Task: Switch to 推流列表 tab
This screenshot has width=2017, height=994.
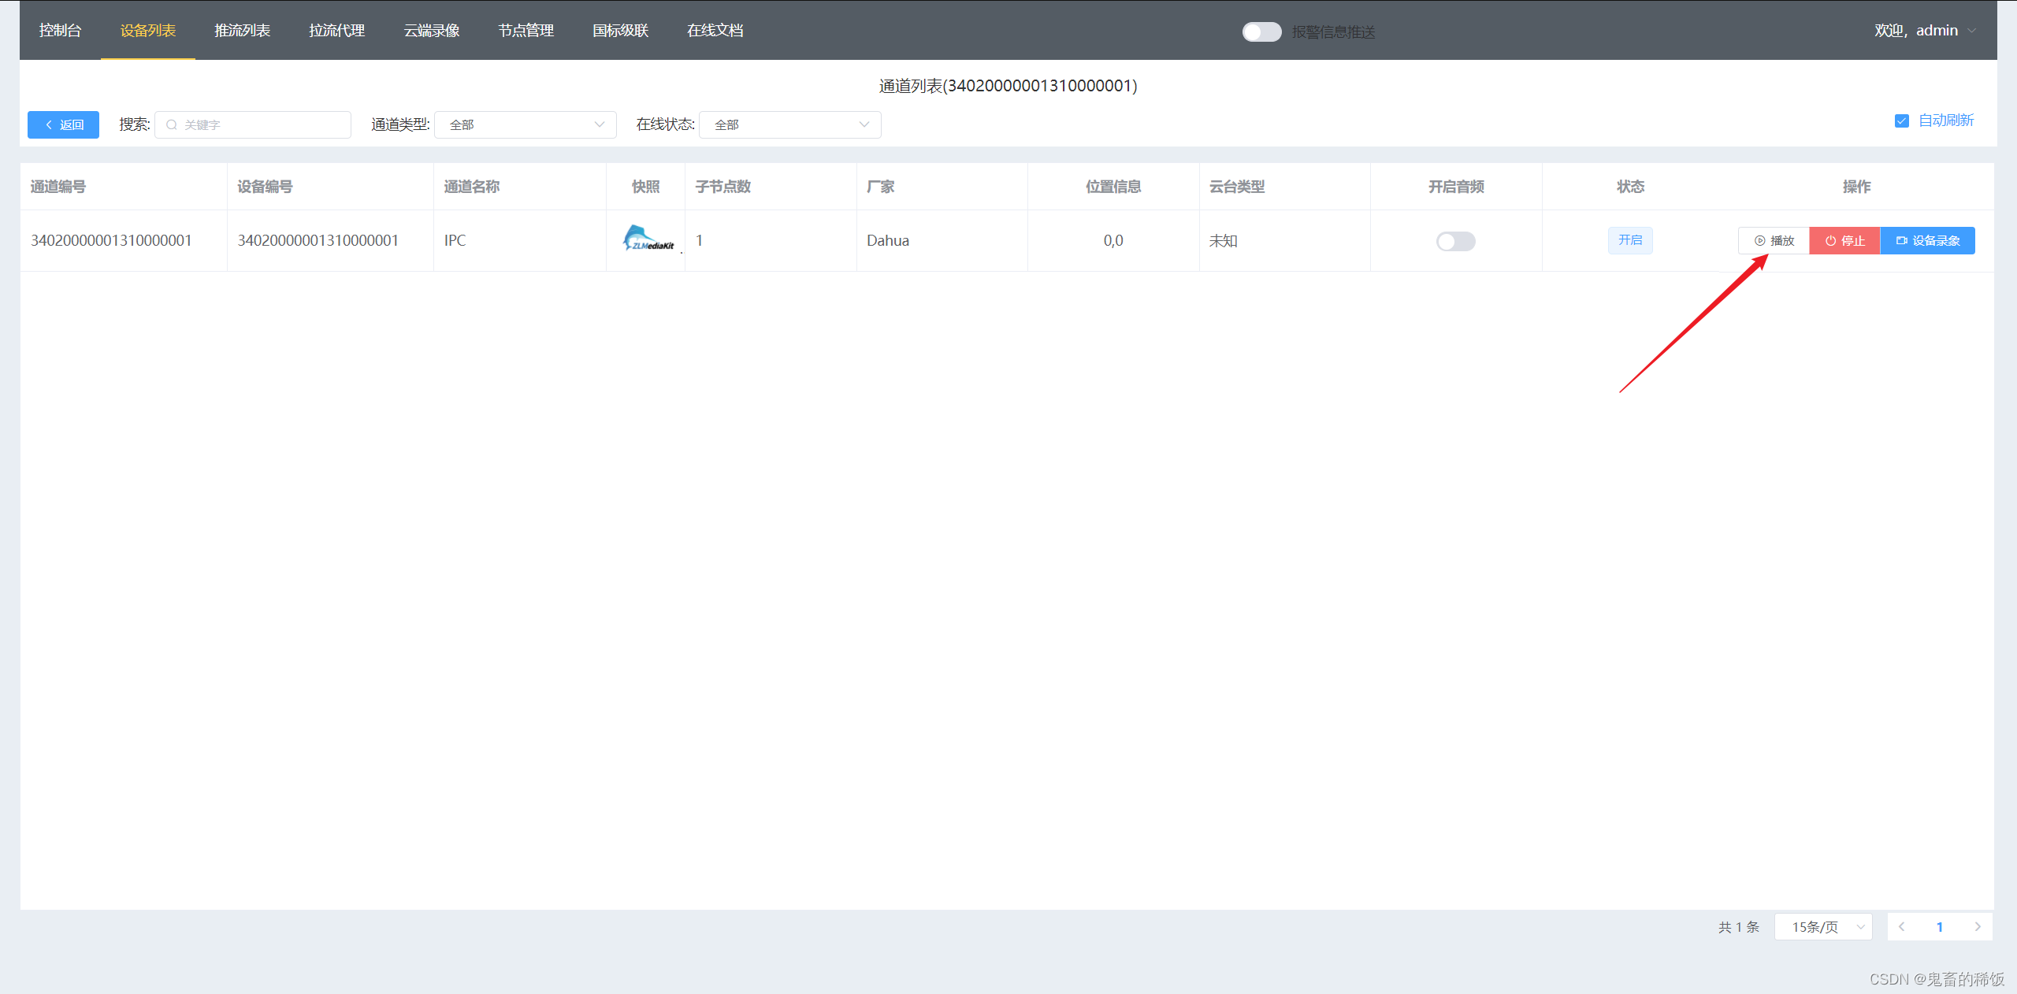Action: (242, 31)
